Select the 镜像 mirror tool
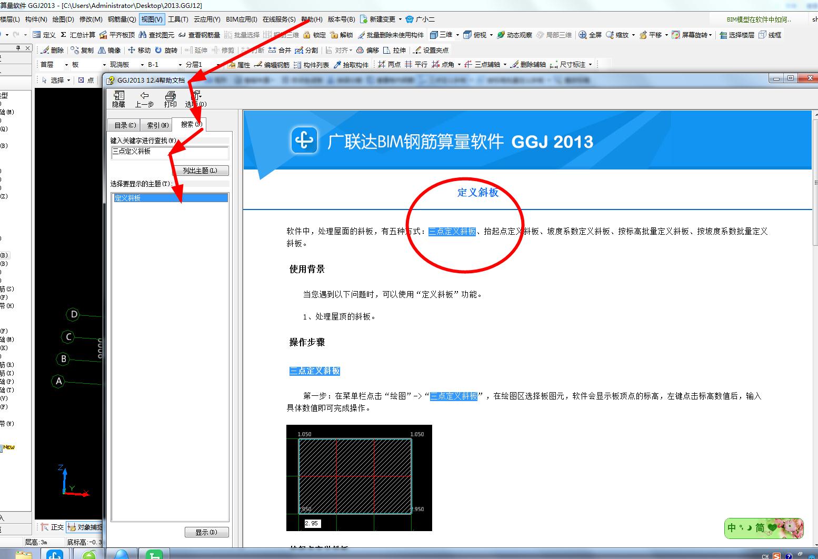Viewport: 818px width, 559px height. pos(109,50)
